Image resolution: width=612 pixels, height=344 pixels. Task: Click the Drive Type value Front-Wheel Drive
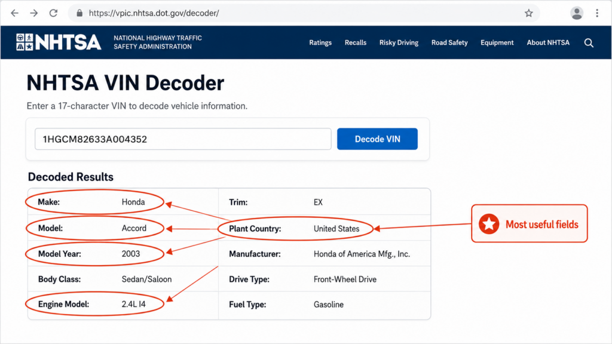345,279
